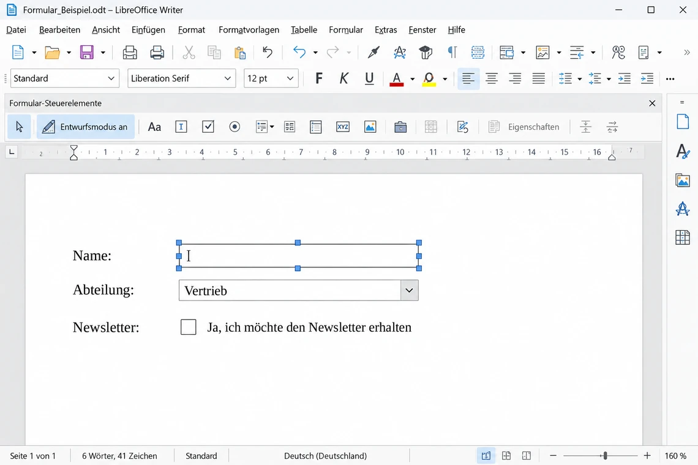The height and width of the screenshot is (465, 698).
Task: Select the control selection arrow tool
Action: 19,127
